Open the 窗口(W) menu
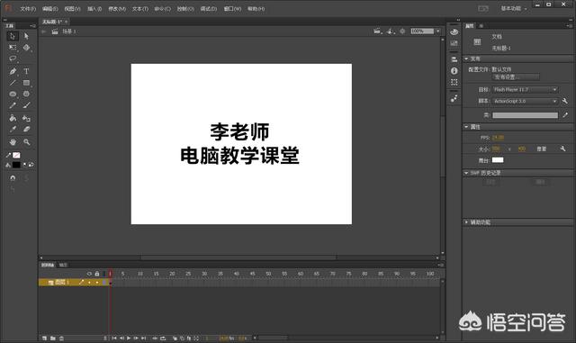The width and height of the screenshot is (576, 343). click(232, 8)
